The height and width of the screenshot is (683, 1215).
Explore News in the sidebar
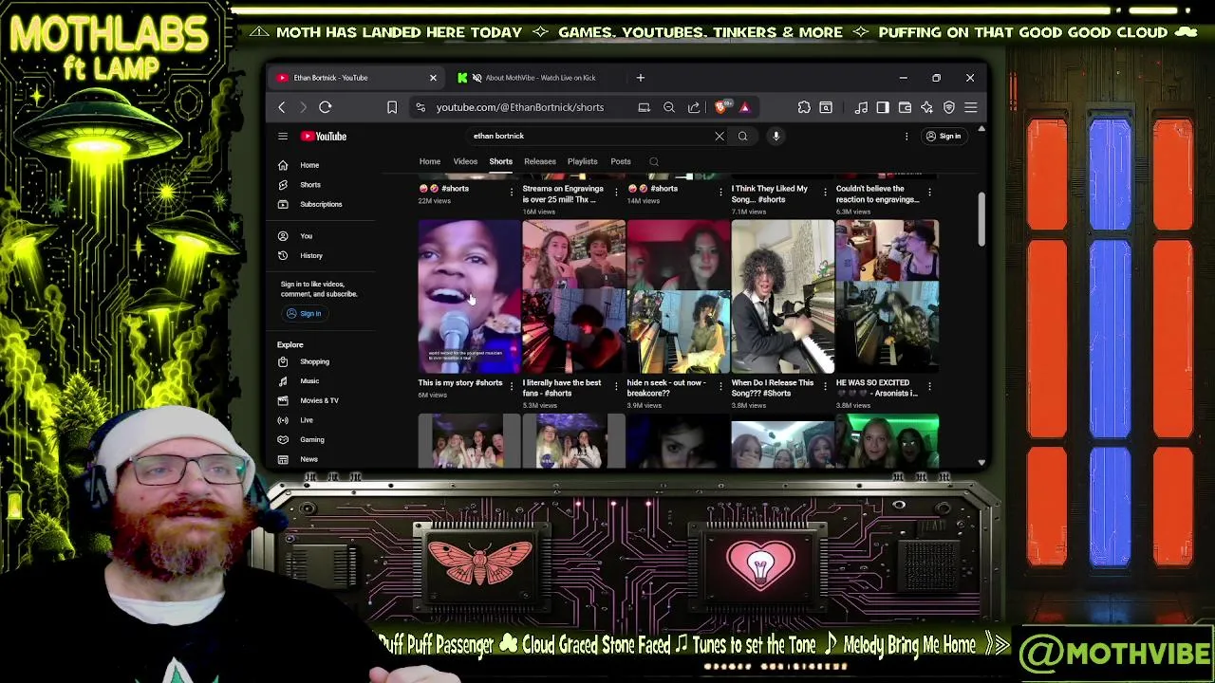pos(321,459)
